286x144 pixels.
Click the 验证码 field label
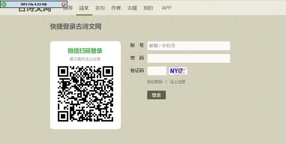point(137,70)
